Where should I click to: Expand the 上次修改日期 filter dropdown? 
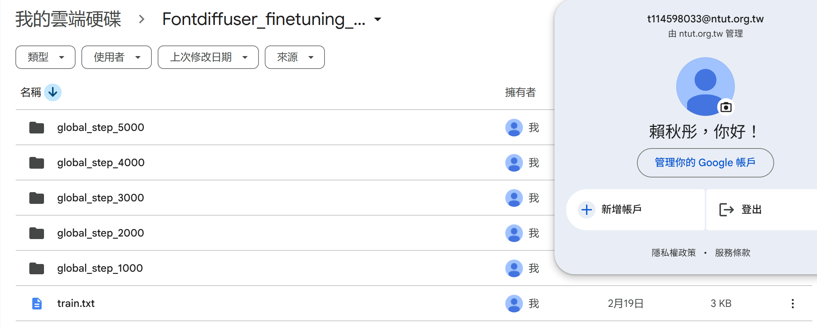tap(208, 57)
